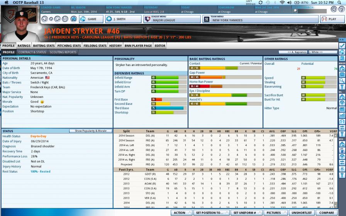
Task: Click the magnifier icon in the top-right corner
Action: coord(334,9)
